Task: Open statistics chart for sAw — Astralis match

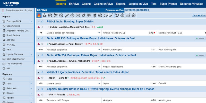Action: coord(39,95)
